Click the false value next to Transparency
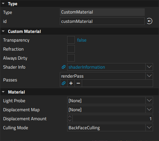Viewport: 159px width, 141px height. click(82, 40)
